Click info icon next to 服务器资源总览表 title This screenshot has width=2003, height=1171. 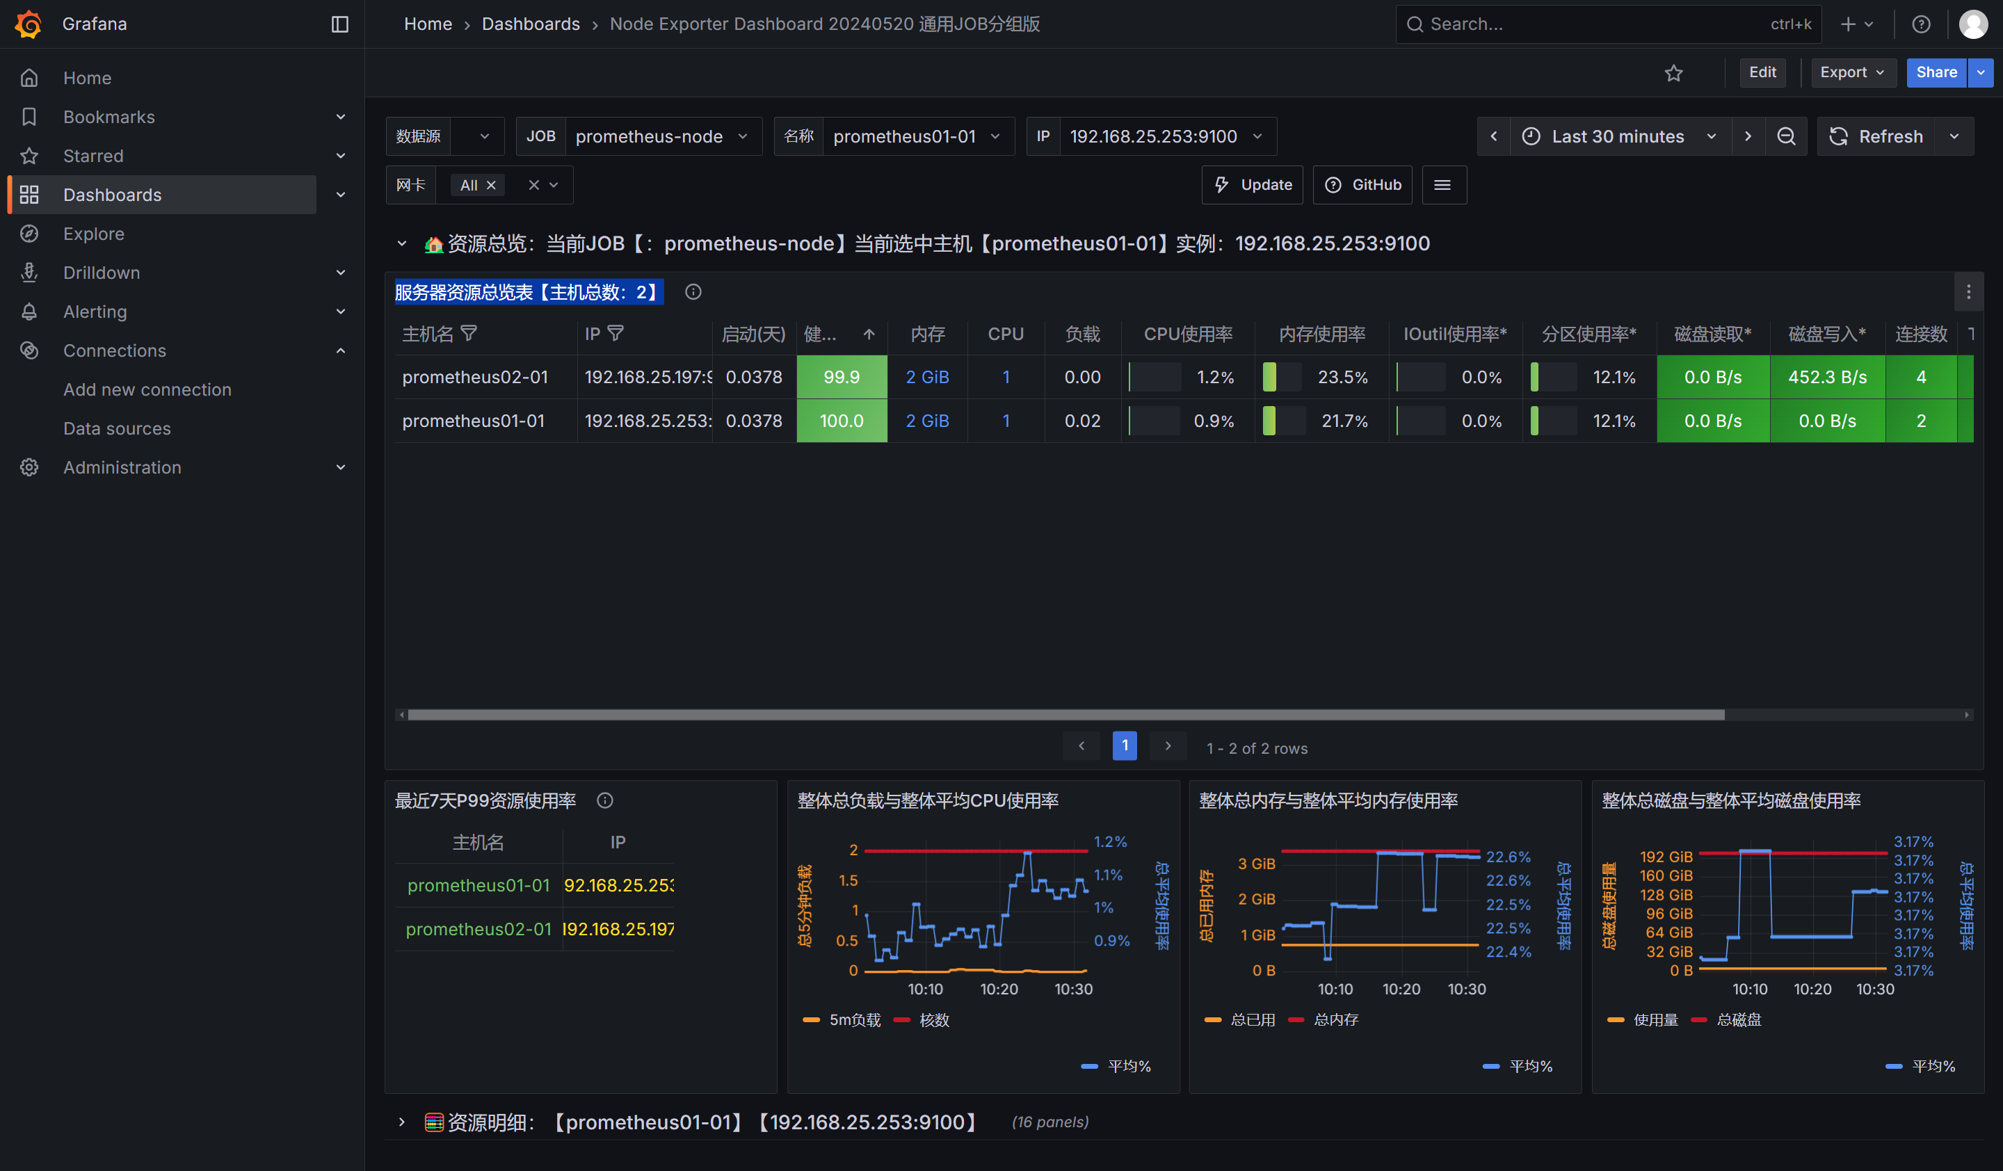click(693, 292)
